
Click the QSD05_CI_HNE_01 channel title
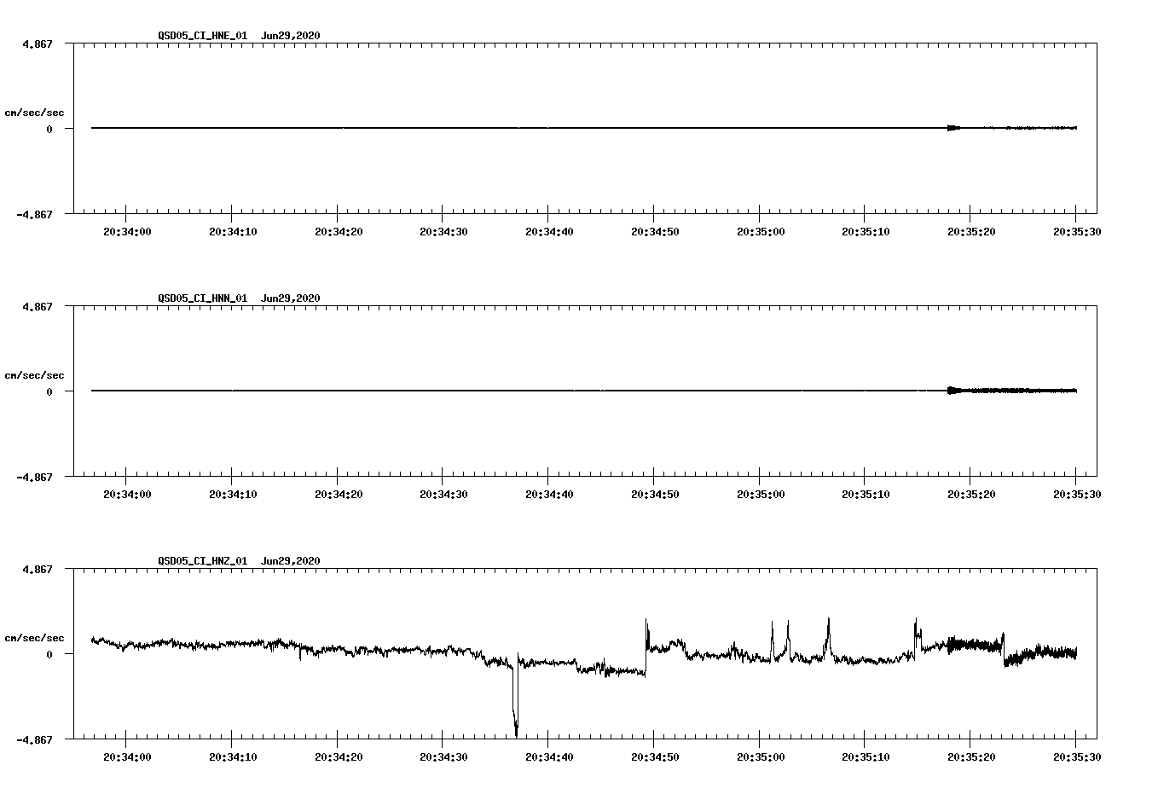pos(203,36)
